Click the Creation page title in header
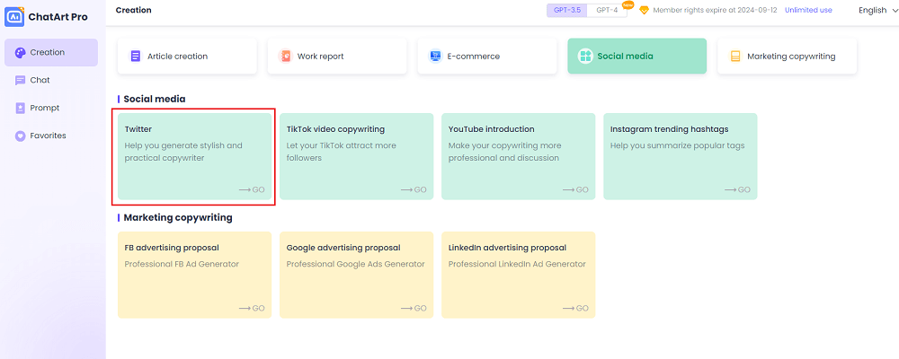 pyautogui.click(x=134, y=10)
